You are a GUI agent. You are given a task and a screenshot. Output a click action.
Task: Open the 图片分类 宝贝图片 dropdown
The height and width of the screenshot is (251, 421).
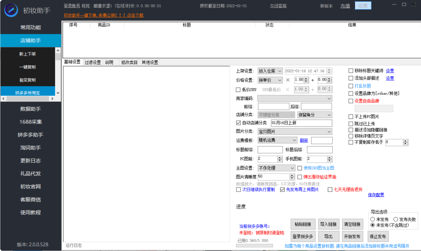pyautogui.click(x=295, y=132)
